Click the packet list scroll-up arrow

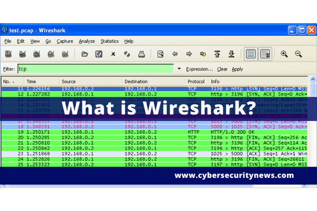point(313,79)
